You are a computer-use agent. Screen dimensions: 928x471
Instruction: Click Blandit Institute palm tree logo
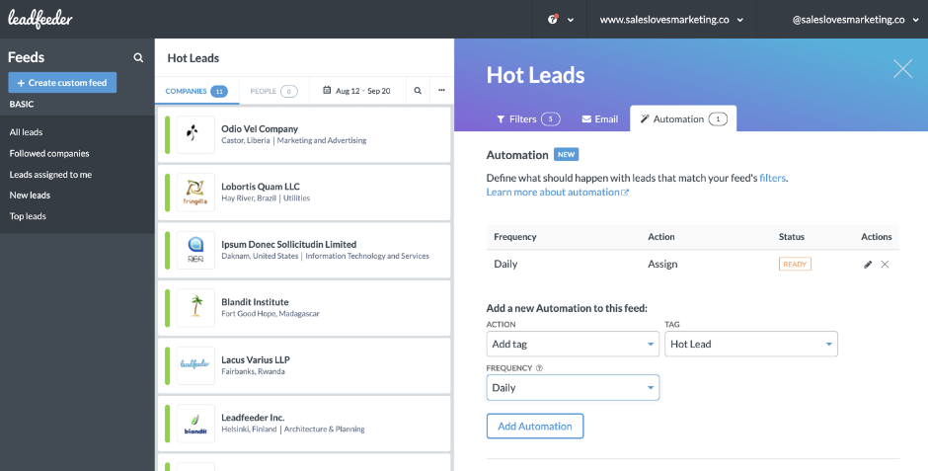coord(195,308)
